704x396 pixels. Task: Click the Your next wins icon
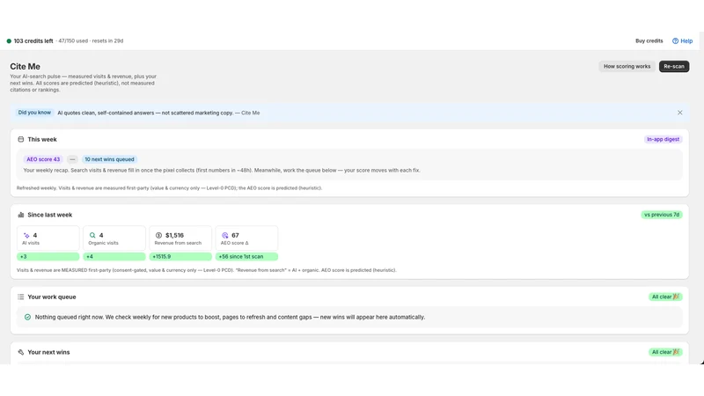click(x=20, y=352)
